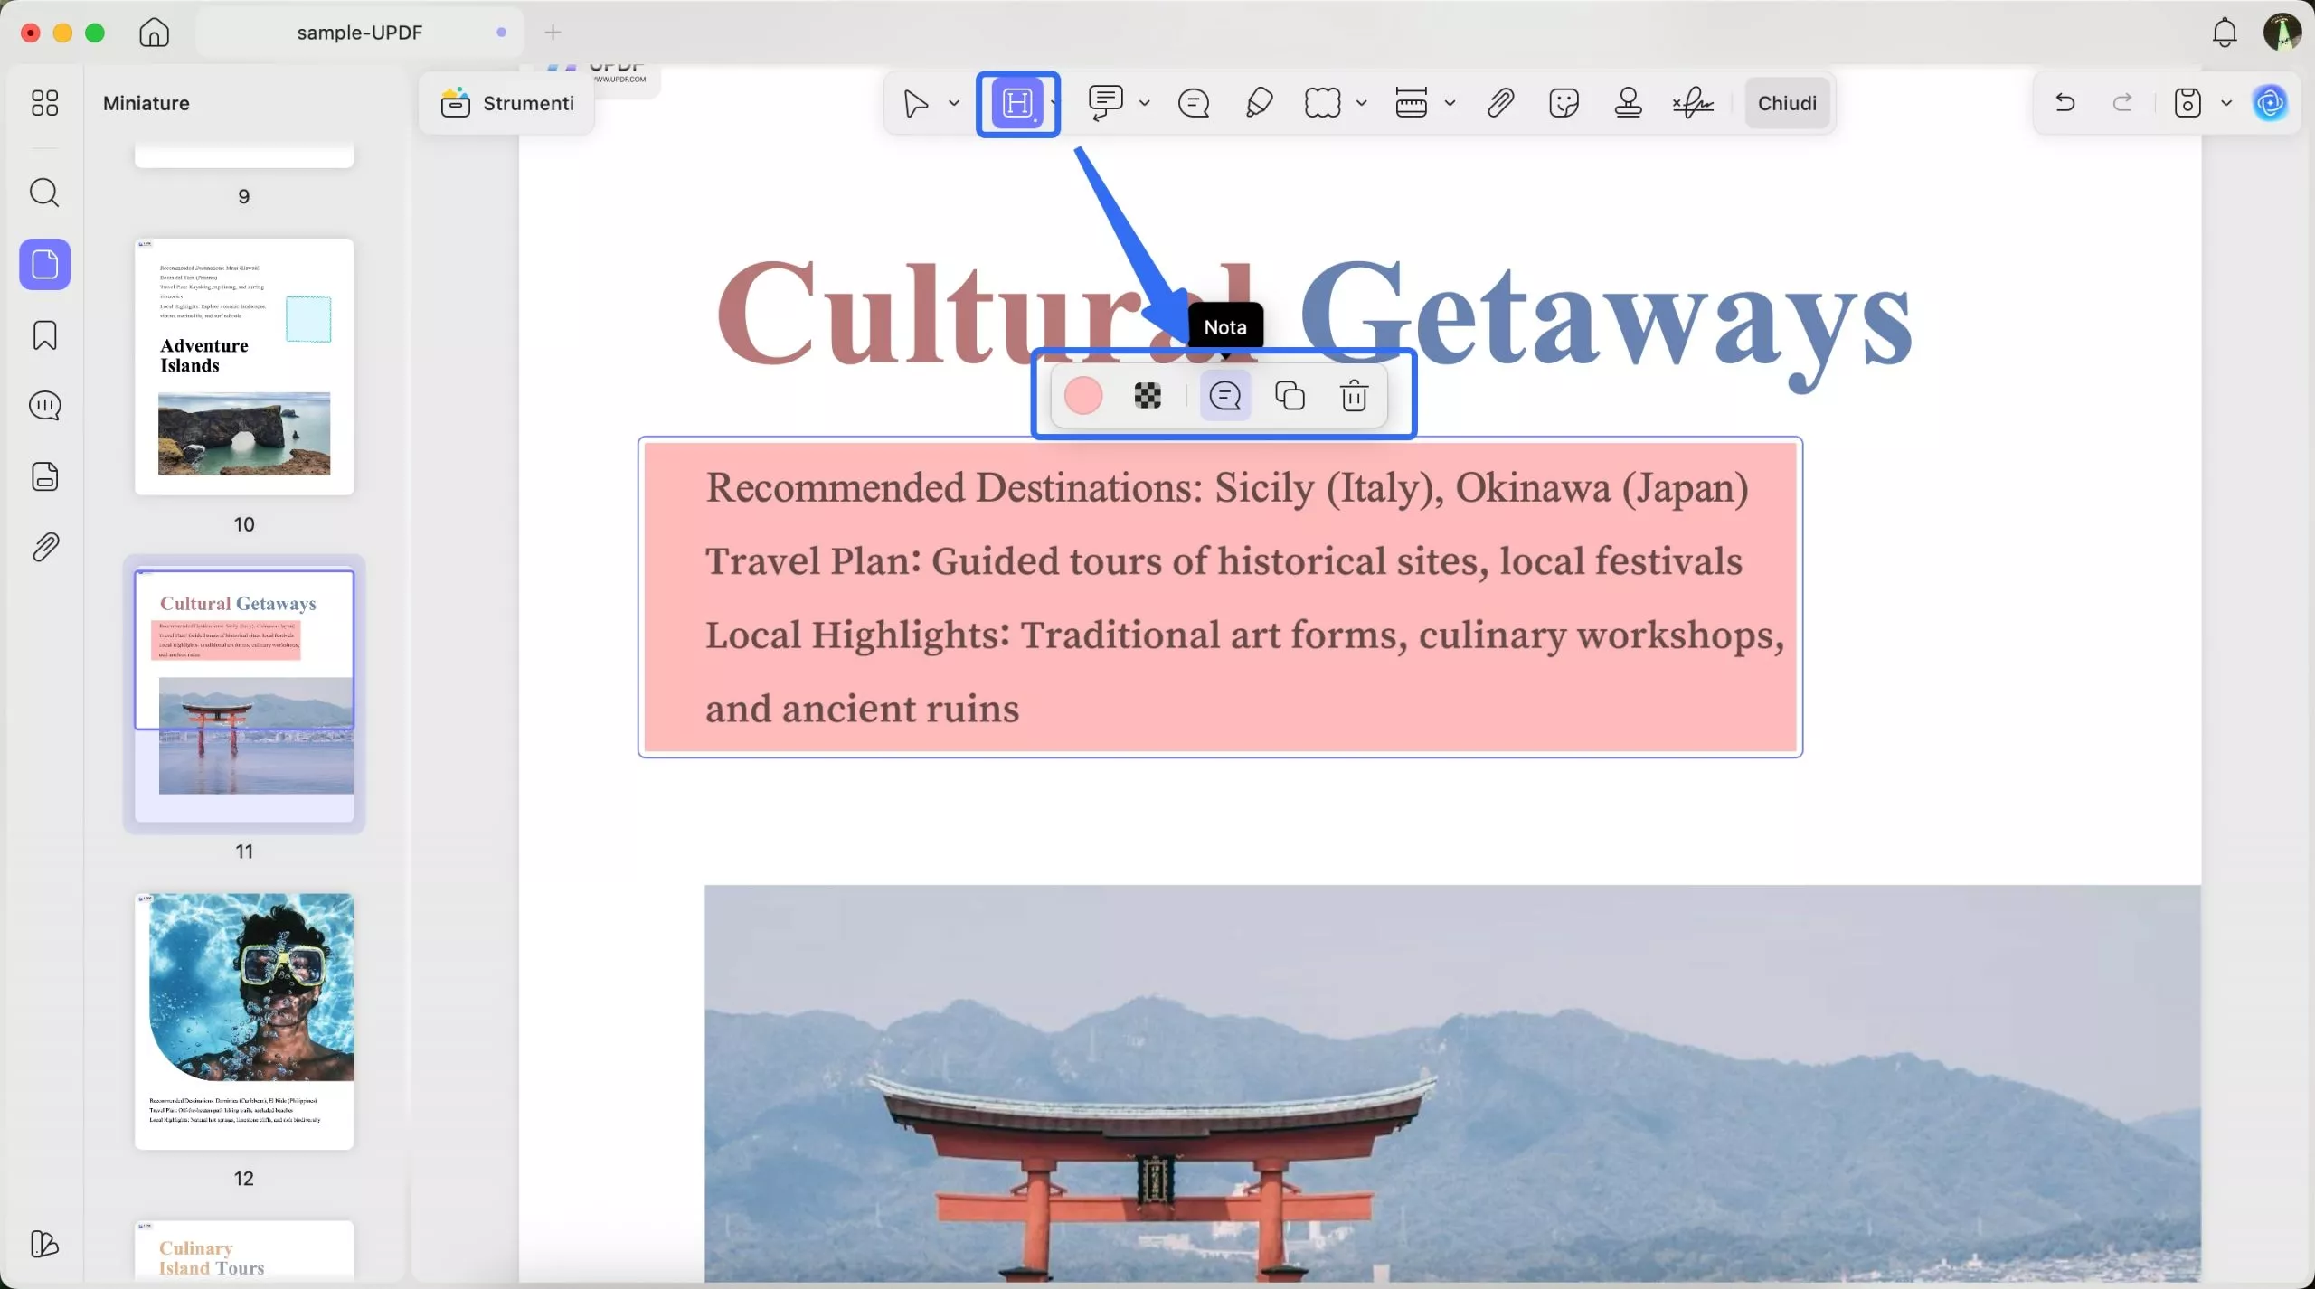Select the Pen annotation tool
The height and width of the screenshot is (1289, 2315).
point(1258,103)
